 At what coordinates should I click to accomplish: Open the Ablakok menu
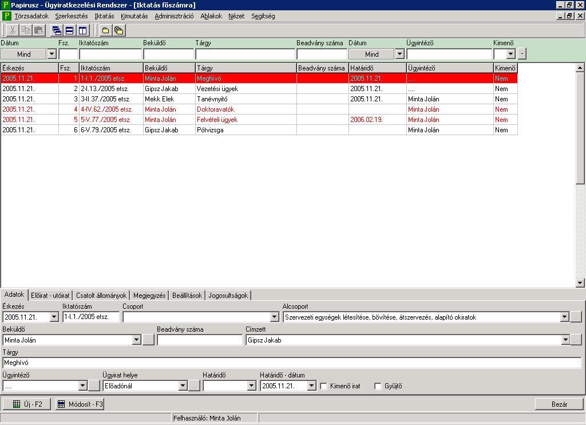[x=211, y=16]
